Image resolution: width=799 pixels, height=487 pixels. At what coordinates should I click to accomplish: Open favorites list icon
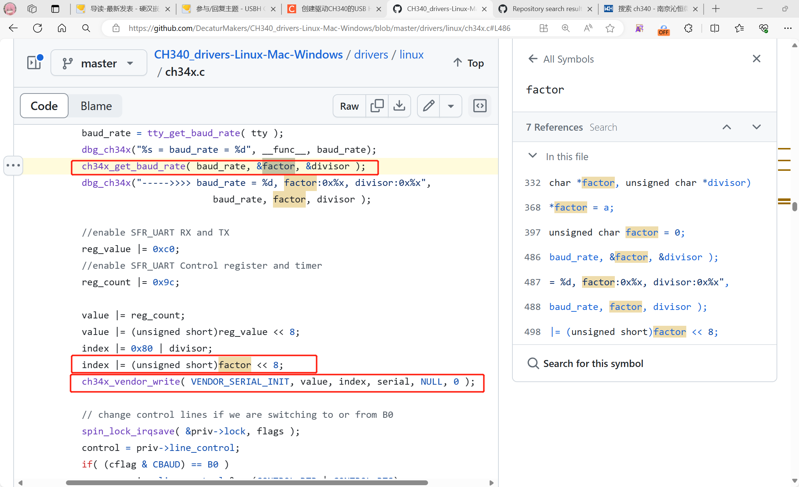739,28
